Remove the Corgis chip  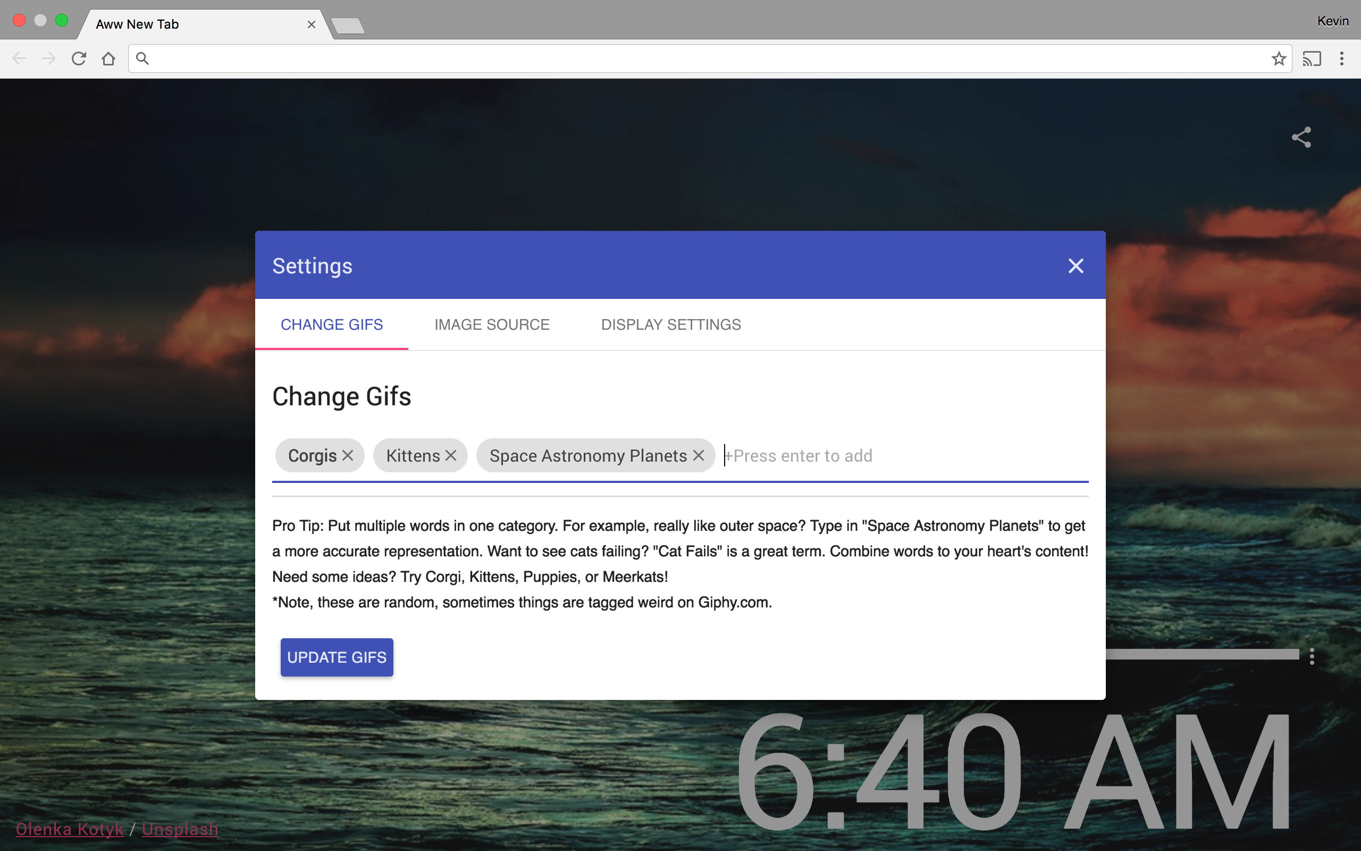pos(348,455)
